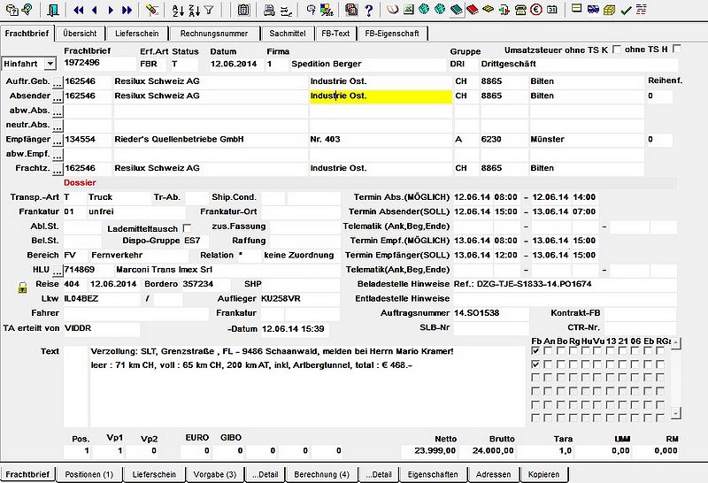
Task: Click the Kontrakt-FB input field
Action: (640, 313)
